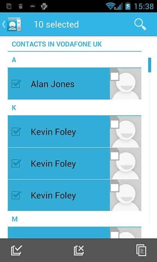Tap the second Kevin Foley avatar thumbnail
This screenshot has height=262, width=157.
click(126, 163)
